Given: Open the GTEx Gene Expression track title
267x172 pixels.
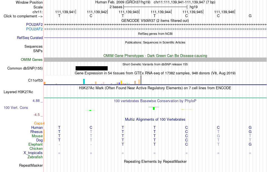Looking at the screenshot, I should click(x=155, y=73).
